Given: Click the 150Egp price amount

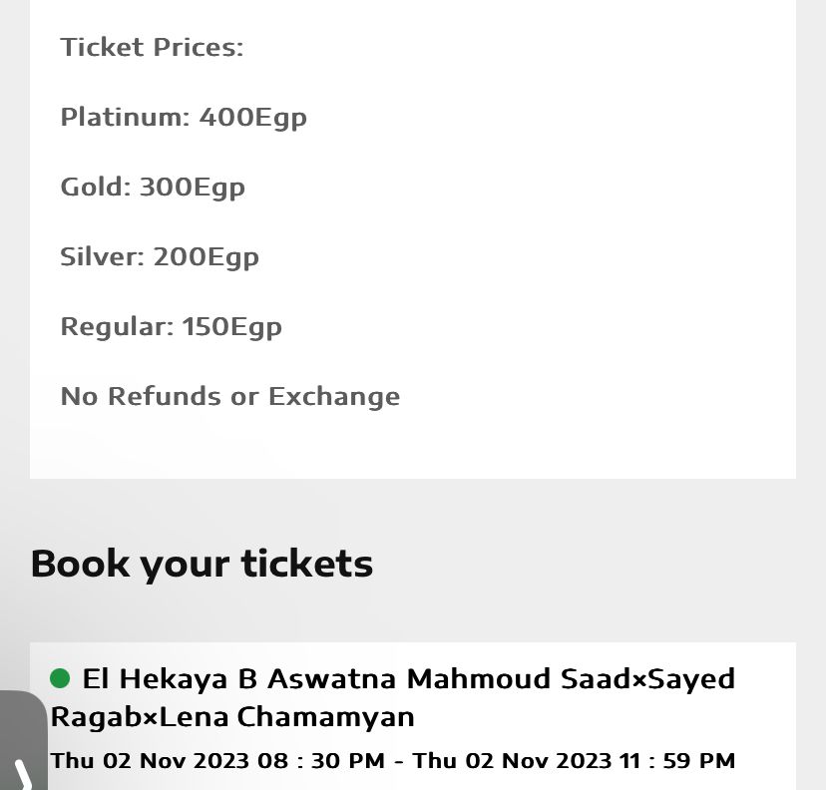Looking at the screenshot, I should pos(231,326).
